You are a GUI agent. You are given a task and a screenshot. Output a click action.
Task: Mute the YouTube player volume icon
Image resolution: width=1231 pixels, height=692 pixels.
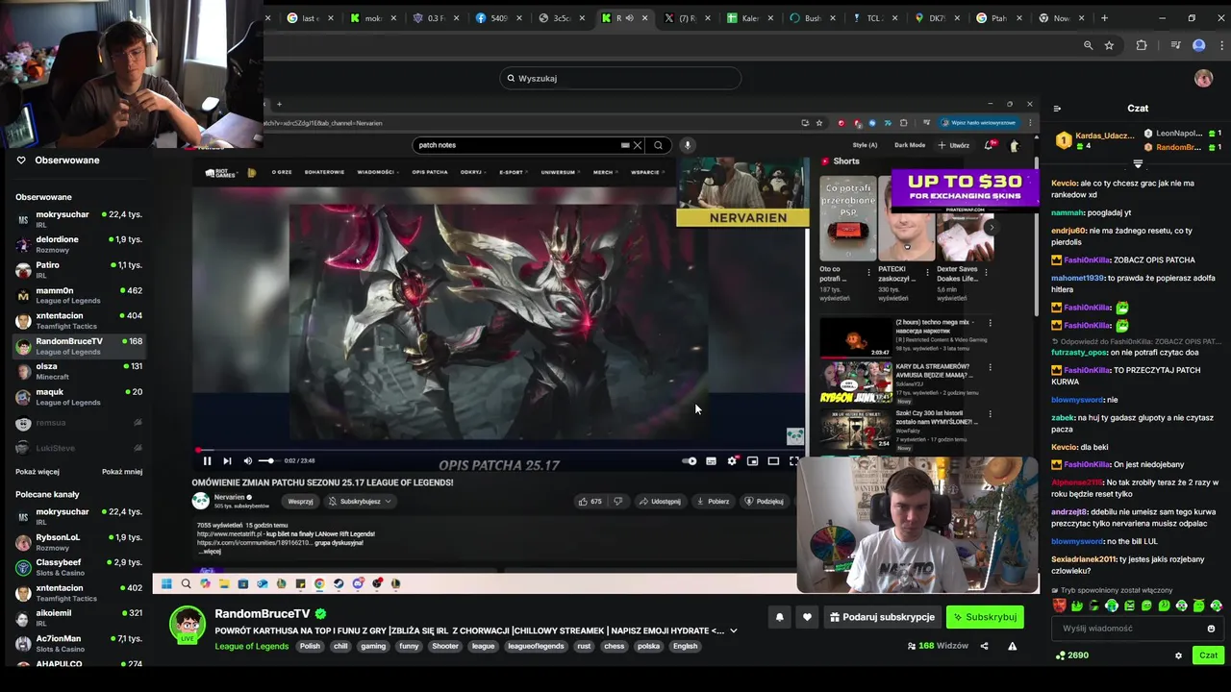click(248, 461)
